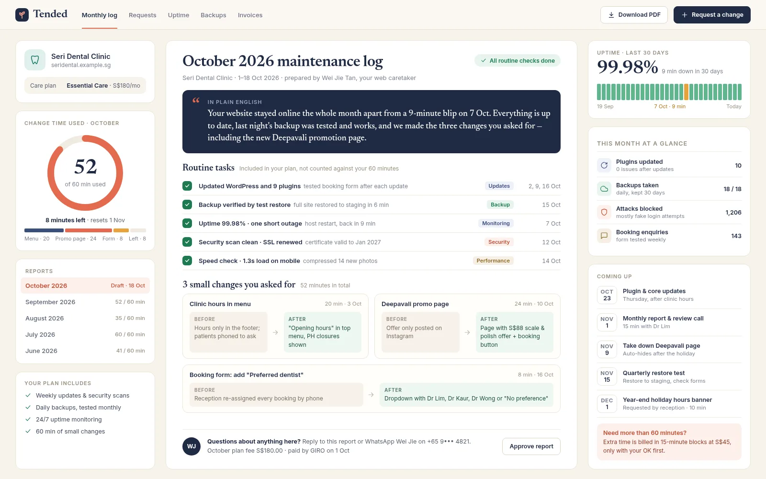Click the Attacks blocked shield icon

click(604, 212)
